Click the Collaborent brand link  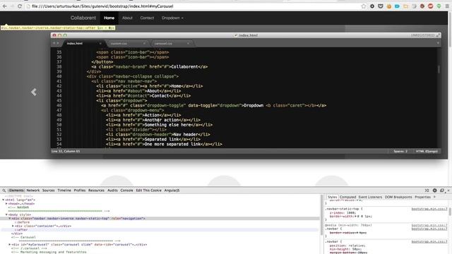(83, 18)
